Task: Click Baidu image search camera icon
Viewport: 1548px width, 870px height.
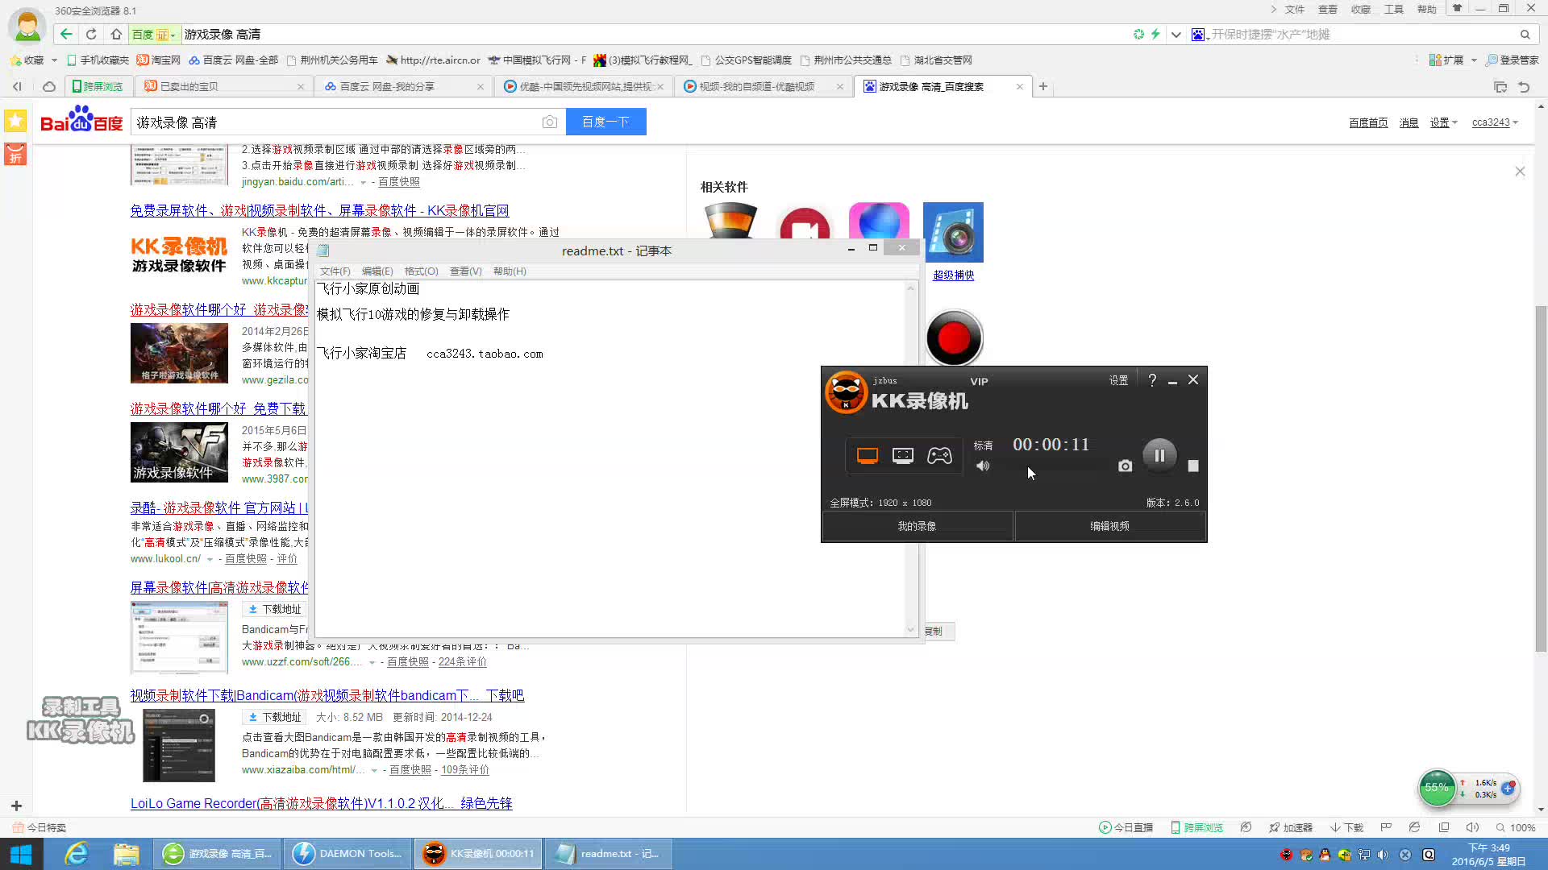Action: (x=550, y=122)
